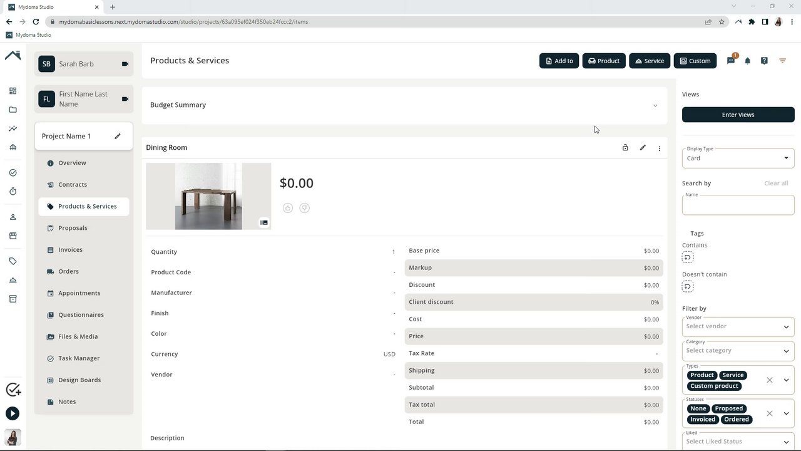Start video call with Sarah Barb
The width and height of the screenshot is (801, 451).
pos(125,64)
